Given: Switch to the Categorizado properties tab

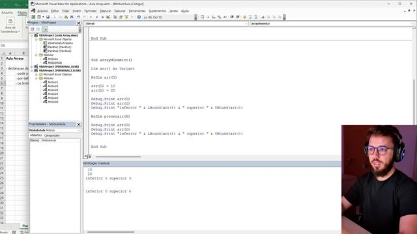Looking at the screenshot, I should pos(52,136).
